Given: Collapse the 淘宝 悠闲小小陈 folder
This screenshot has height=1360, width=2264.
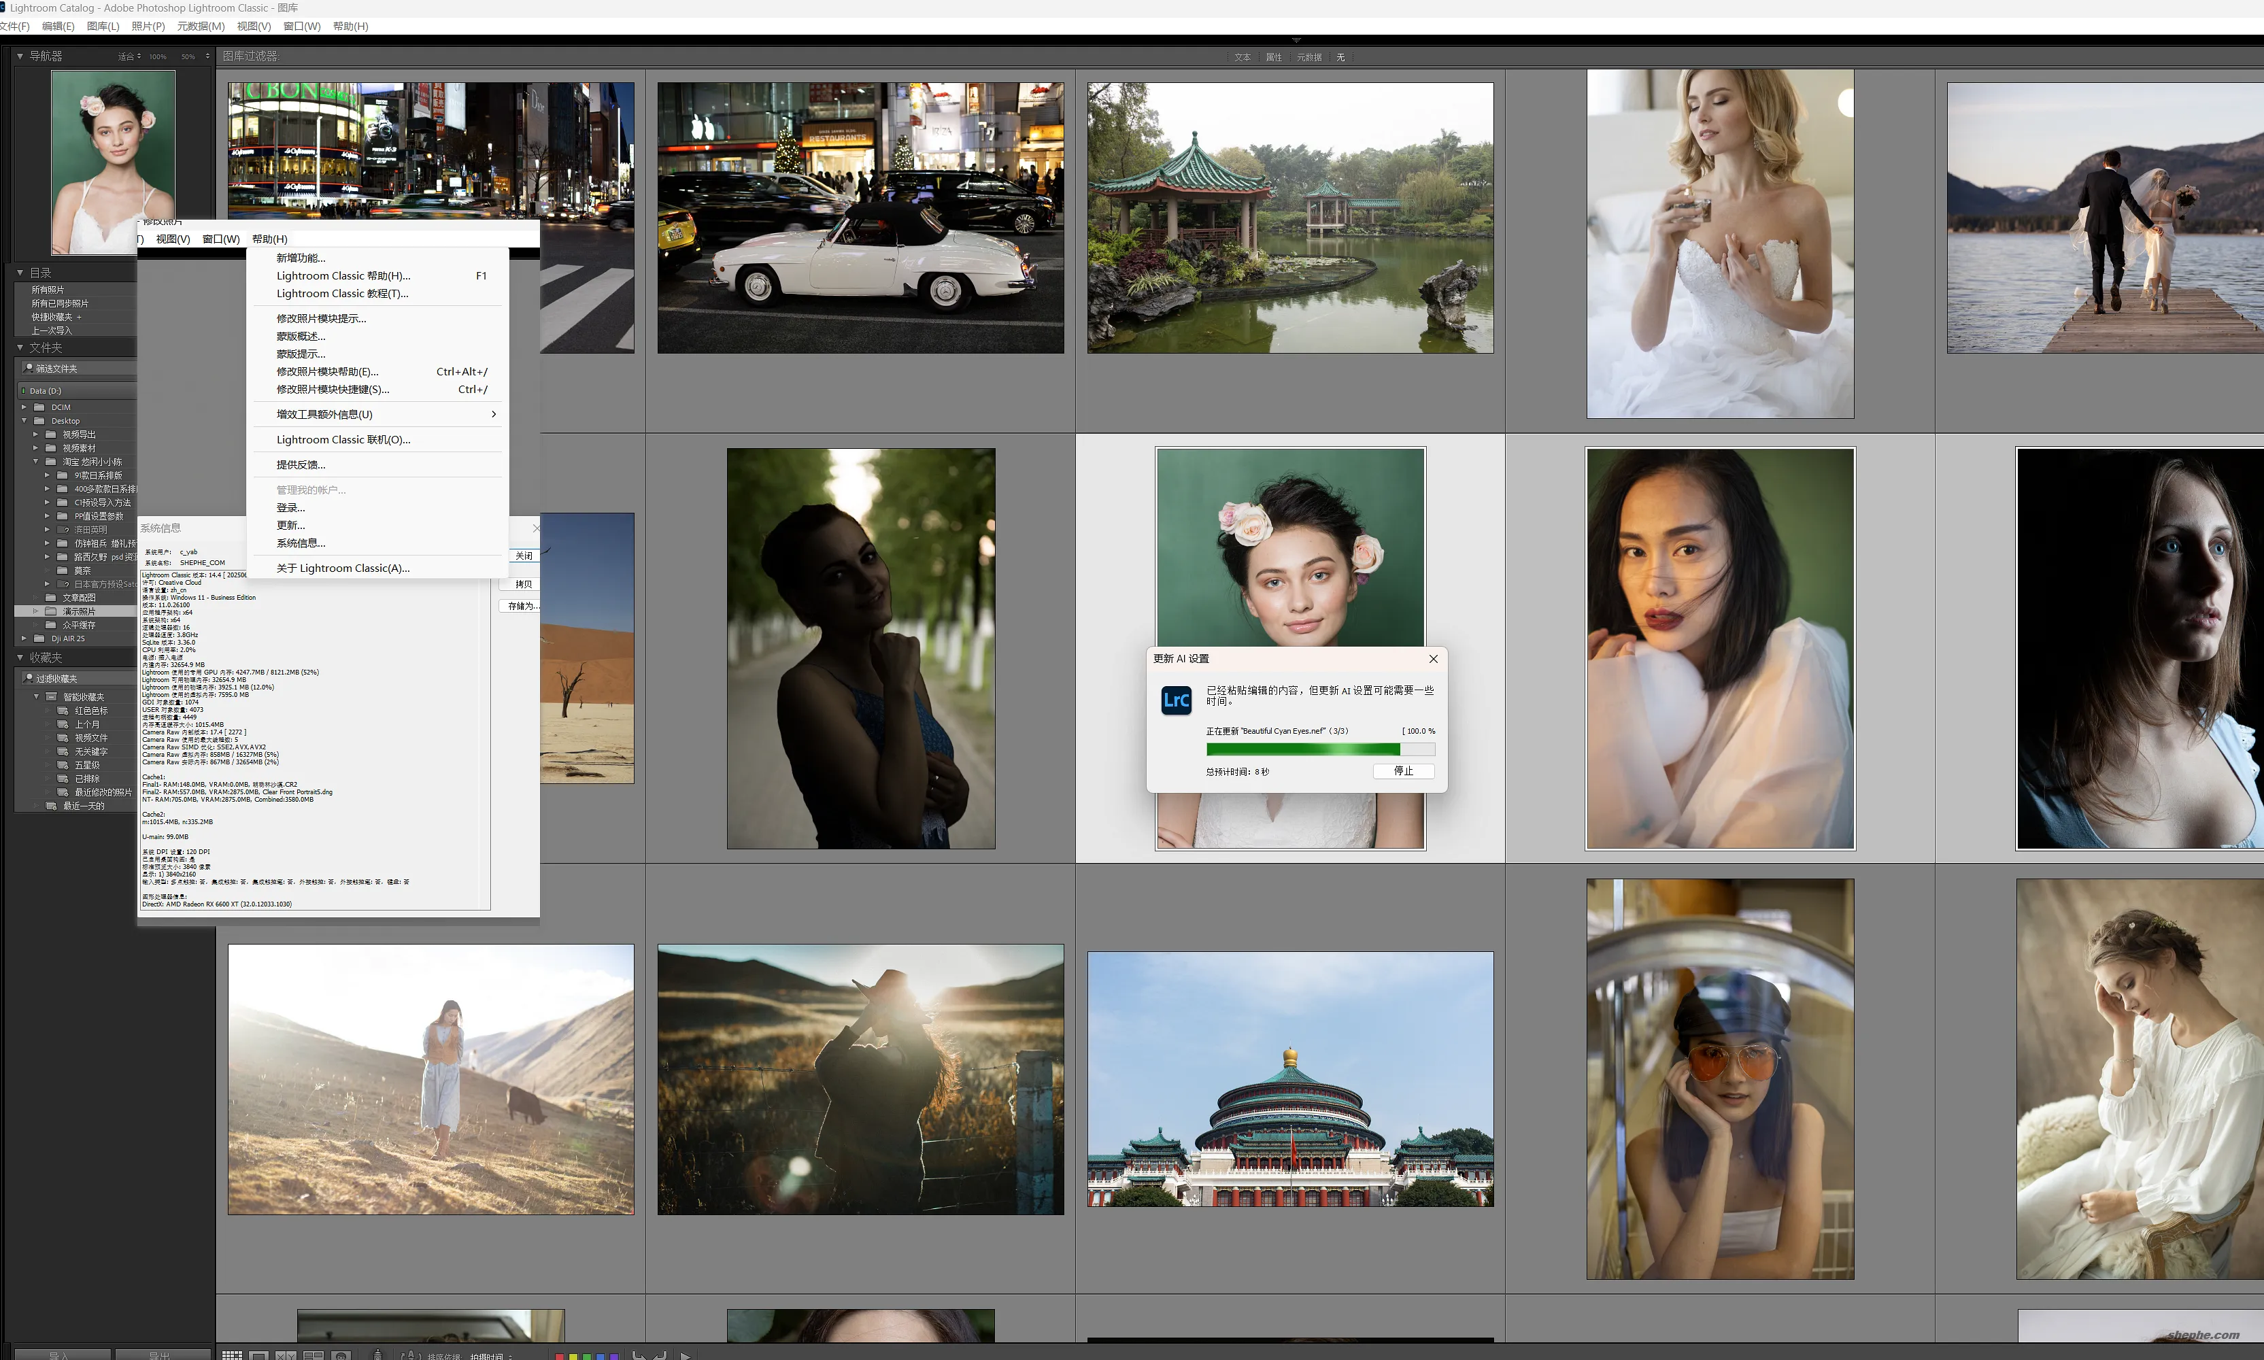Looking at the screenshot, I should click(x=37, y=462).
